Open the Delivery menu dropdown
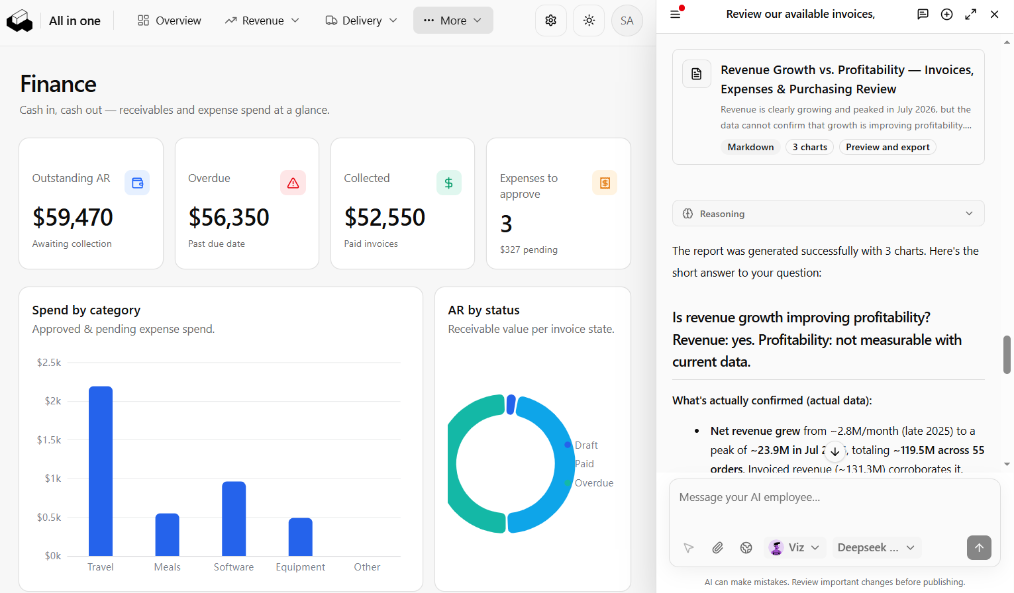 tap(361, 21)
